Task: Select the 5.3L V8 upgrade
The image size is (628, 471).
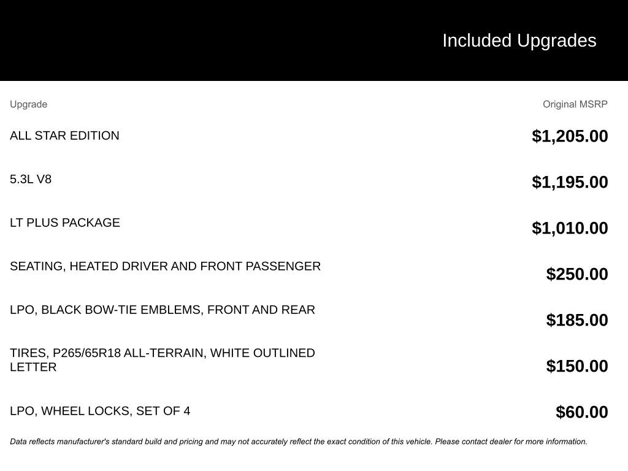Action: [31, 179]
